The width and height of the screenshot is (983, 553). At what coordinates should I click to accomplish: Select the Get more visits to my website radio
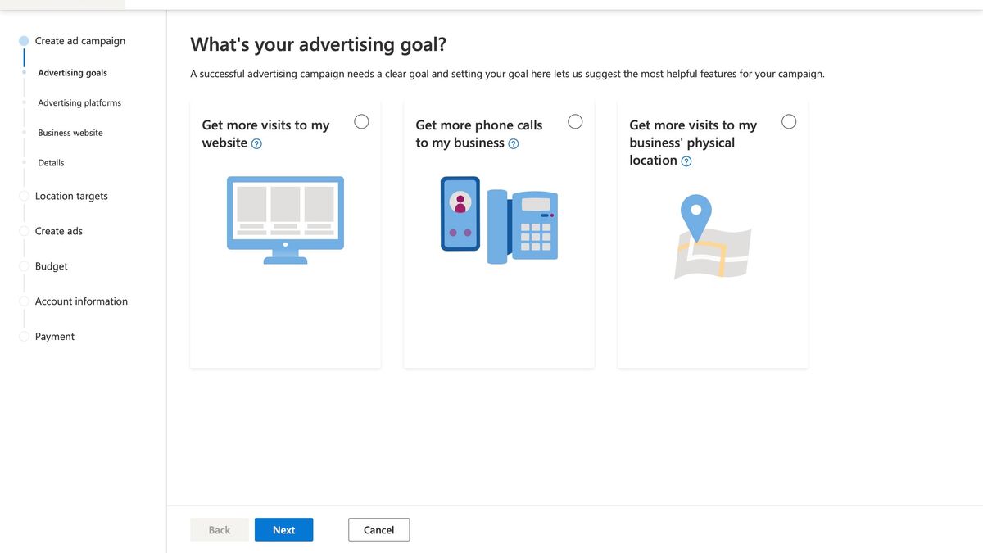coord(361,120)
